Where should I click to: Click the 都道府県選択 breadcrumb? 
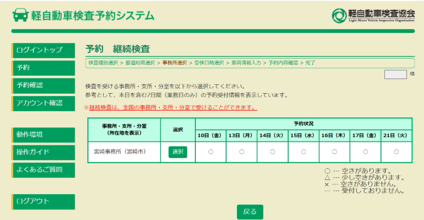(x=140, y=63)
